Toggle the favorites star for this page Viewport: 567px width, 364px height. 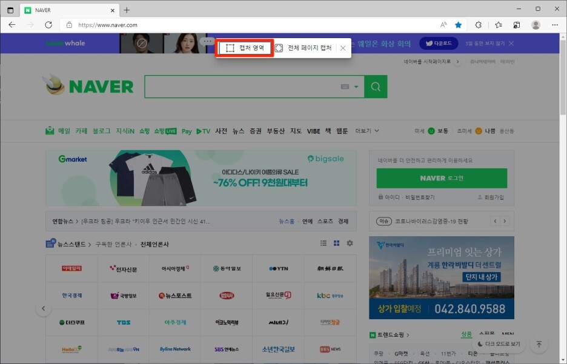coord(459,25)
